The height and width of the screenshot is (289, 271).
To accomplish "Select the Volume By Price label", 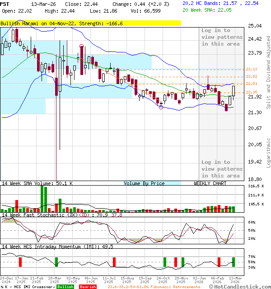I will pos(144,183).
